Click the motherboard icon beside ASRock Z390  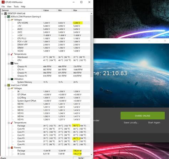(x=9, y=16)
